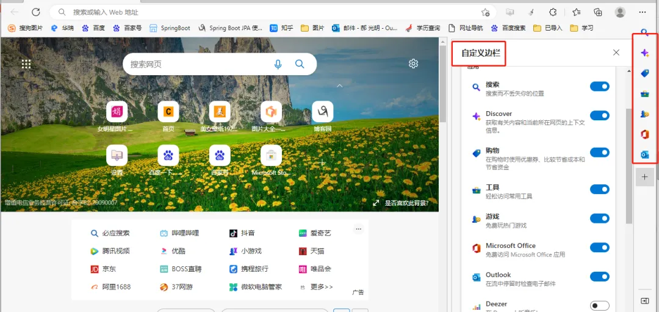This screenshot has width=659, height=312.
Task: Click the plus icon to customize sidebar
Action: [x=645, y=177]
